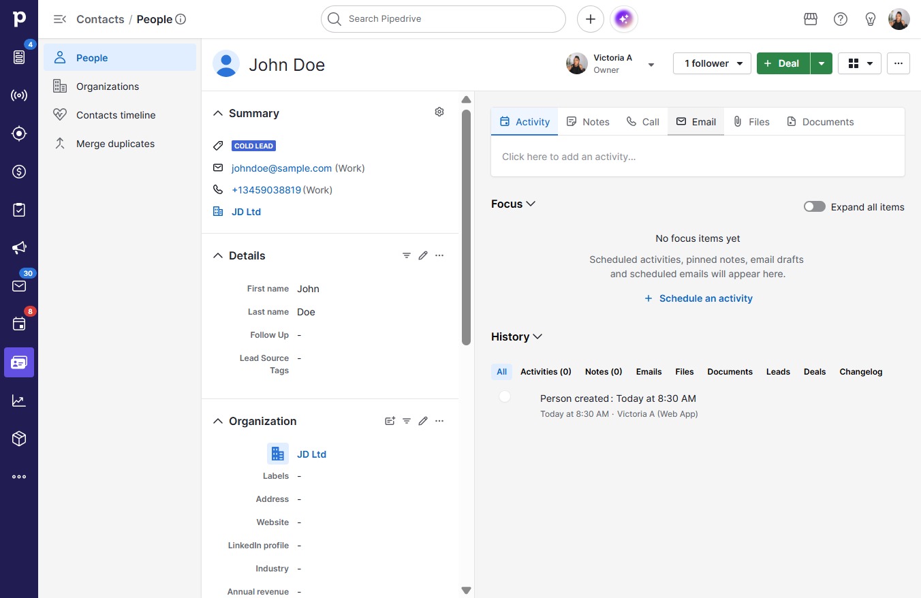Collapse the sidebar menu toggle
This screenshot has width=921, height=598.
60,19
